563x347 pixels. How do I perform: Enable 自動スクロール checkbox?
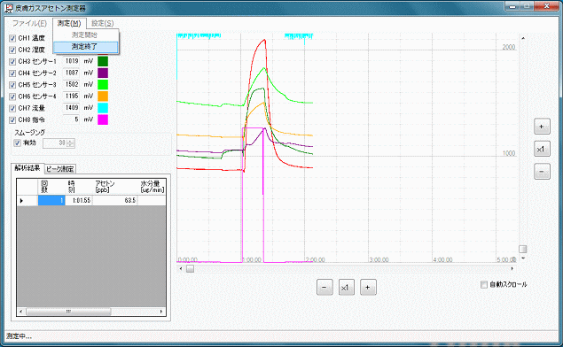click(x=484, y=284)
